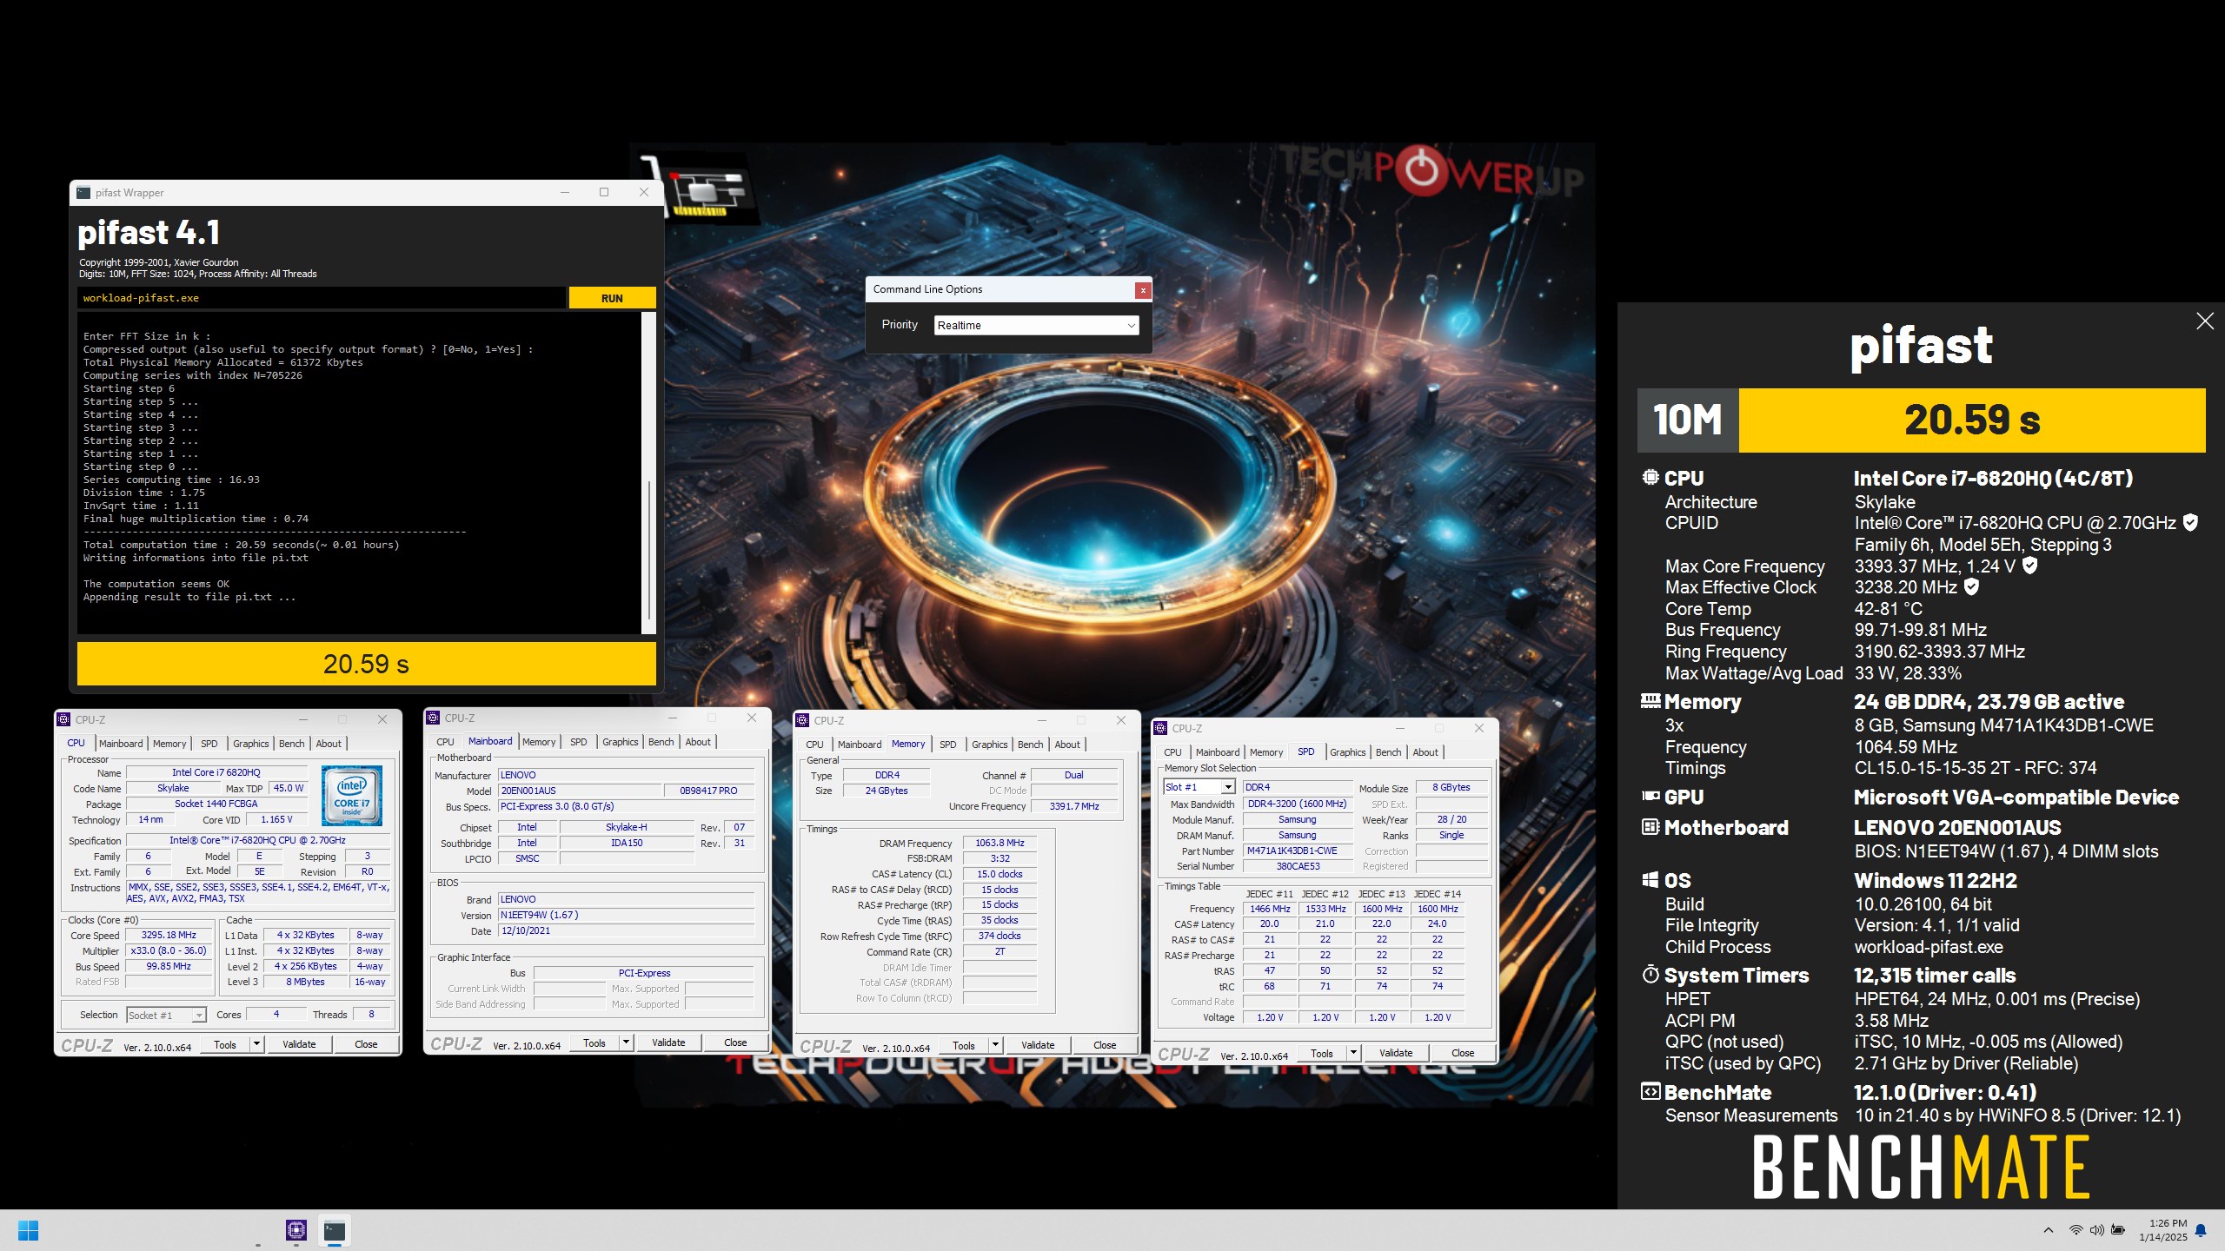Show hidden system tray icons
Image resolution: width=2225 pixels, height=1251 pixels.
pyautogui.click(x=2049, y=1230)
